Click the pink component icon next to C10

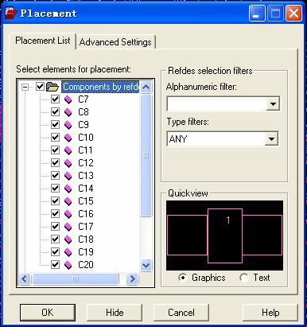click(68, 138)
